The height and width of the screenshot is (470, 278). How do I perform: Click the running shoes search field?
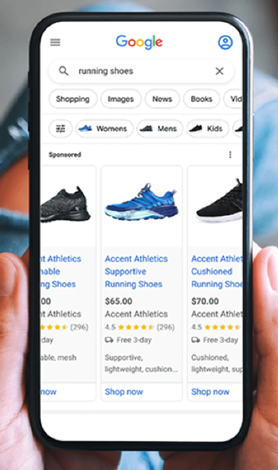pyautogui.click(x=141, y=71)
